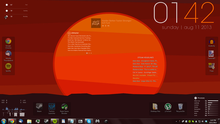Show hidden system tray icons arrow
This screenshot has height=124, width=220.
176,121
